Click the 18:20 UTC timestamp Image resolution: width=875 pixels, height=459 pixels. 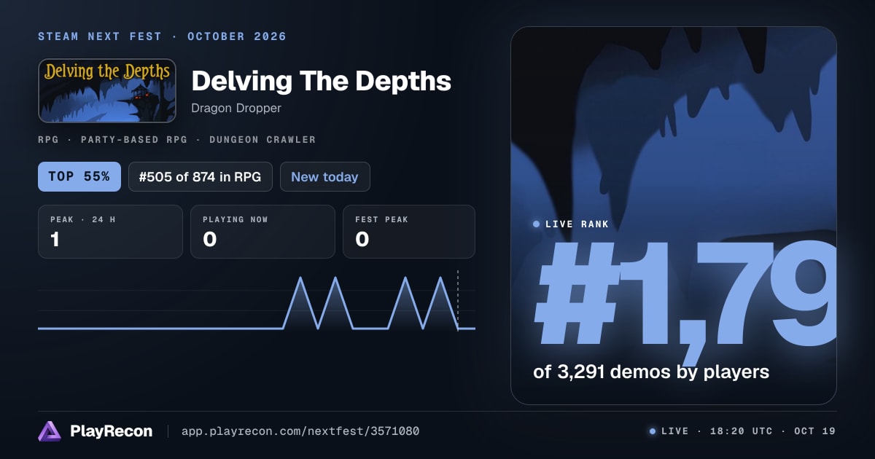[x=740, y=431]
